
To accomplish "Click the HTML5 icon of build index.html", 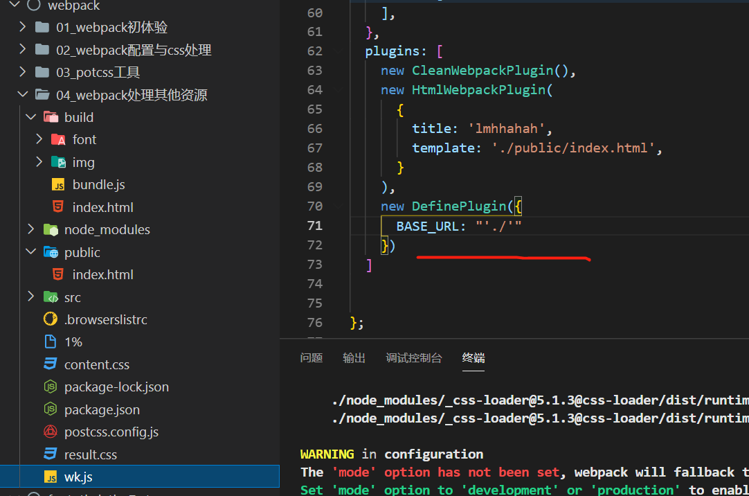I will (x=57, y=207).
